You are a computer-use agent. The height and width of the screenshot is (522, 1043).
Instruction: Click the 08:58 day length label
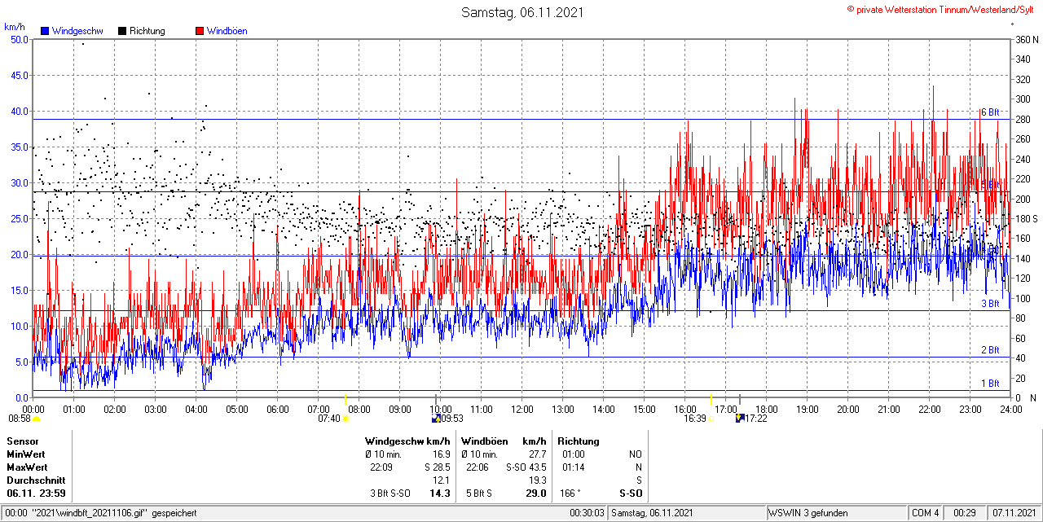(20, 419)
